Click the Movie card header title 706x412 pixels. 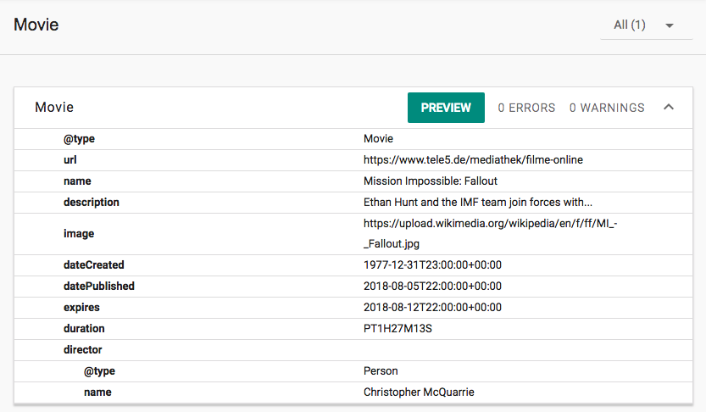click(54, 108)
